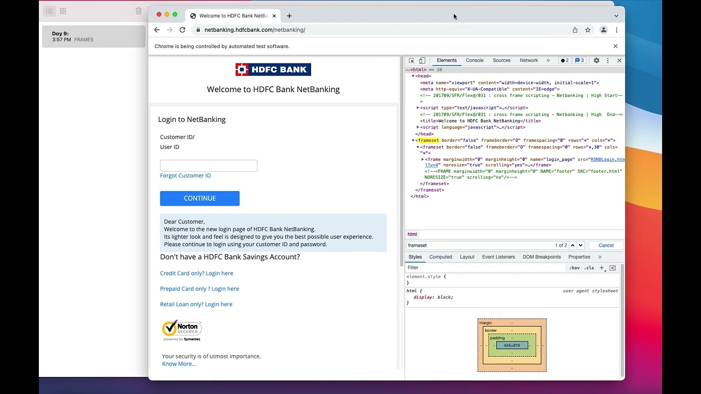Expand the script type text/javascript node
The height and width of the screenshot is (394, 701).
click(418, 108)
